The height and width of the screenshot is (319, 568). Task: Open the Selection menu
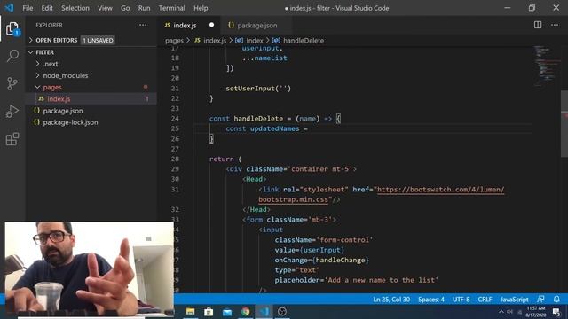click(x=75, y=8)
